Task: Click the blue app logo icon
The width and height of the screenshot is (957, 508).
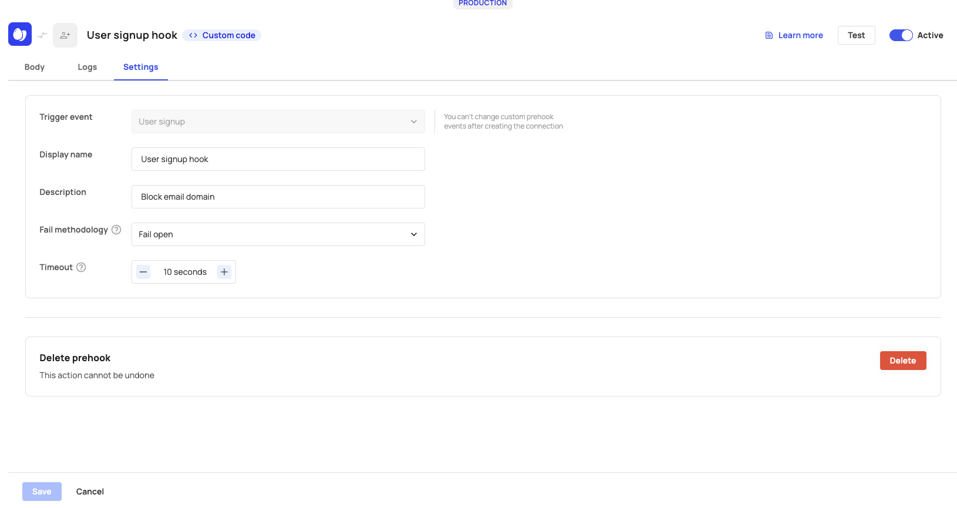Action: point(20,35)
